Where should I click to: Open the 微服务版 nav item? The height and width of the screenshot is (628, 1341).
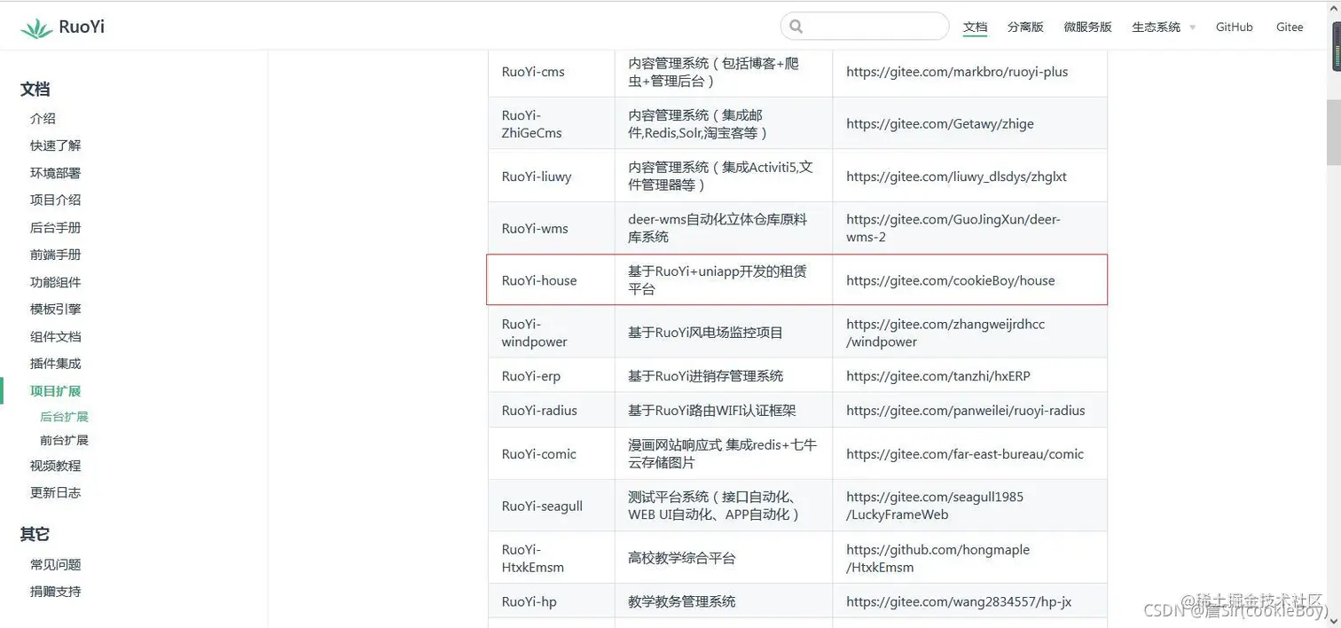[1088, 27]
